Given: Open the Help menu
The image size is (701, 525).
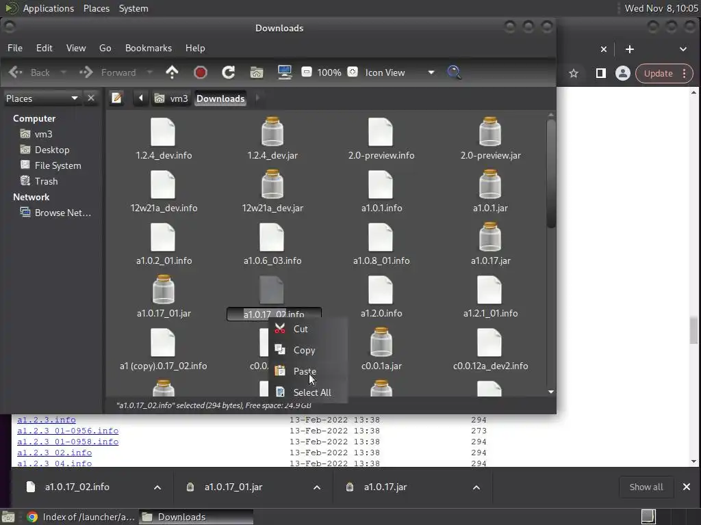Looking at the screenshot, I should click(195, 48).
